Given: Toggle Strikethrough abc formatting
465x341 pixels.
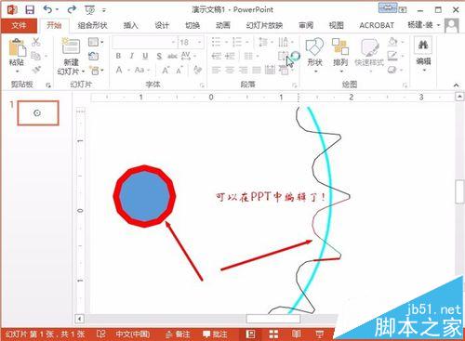Looking at the screenshot, I should (x=172, y=56).
